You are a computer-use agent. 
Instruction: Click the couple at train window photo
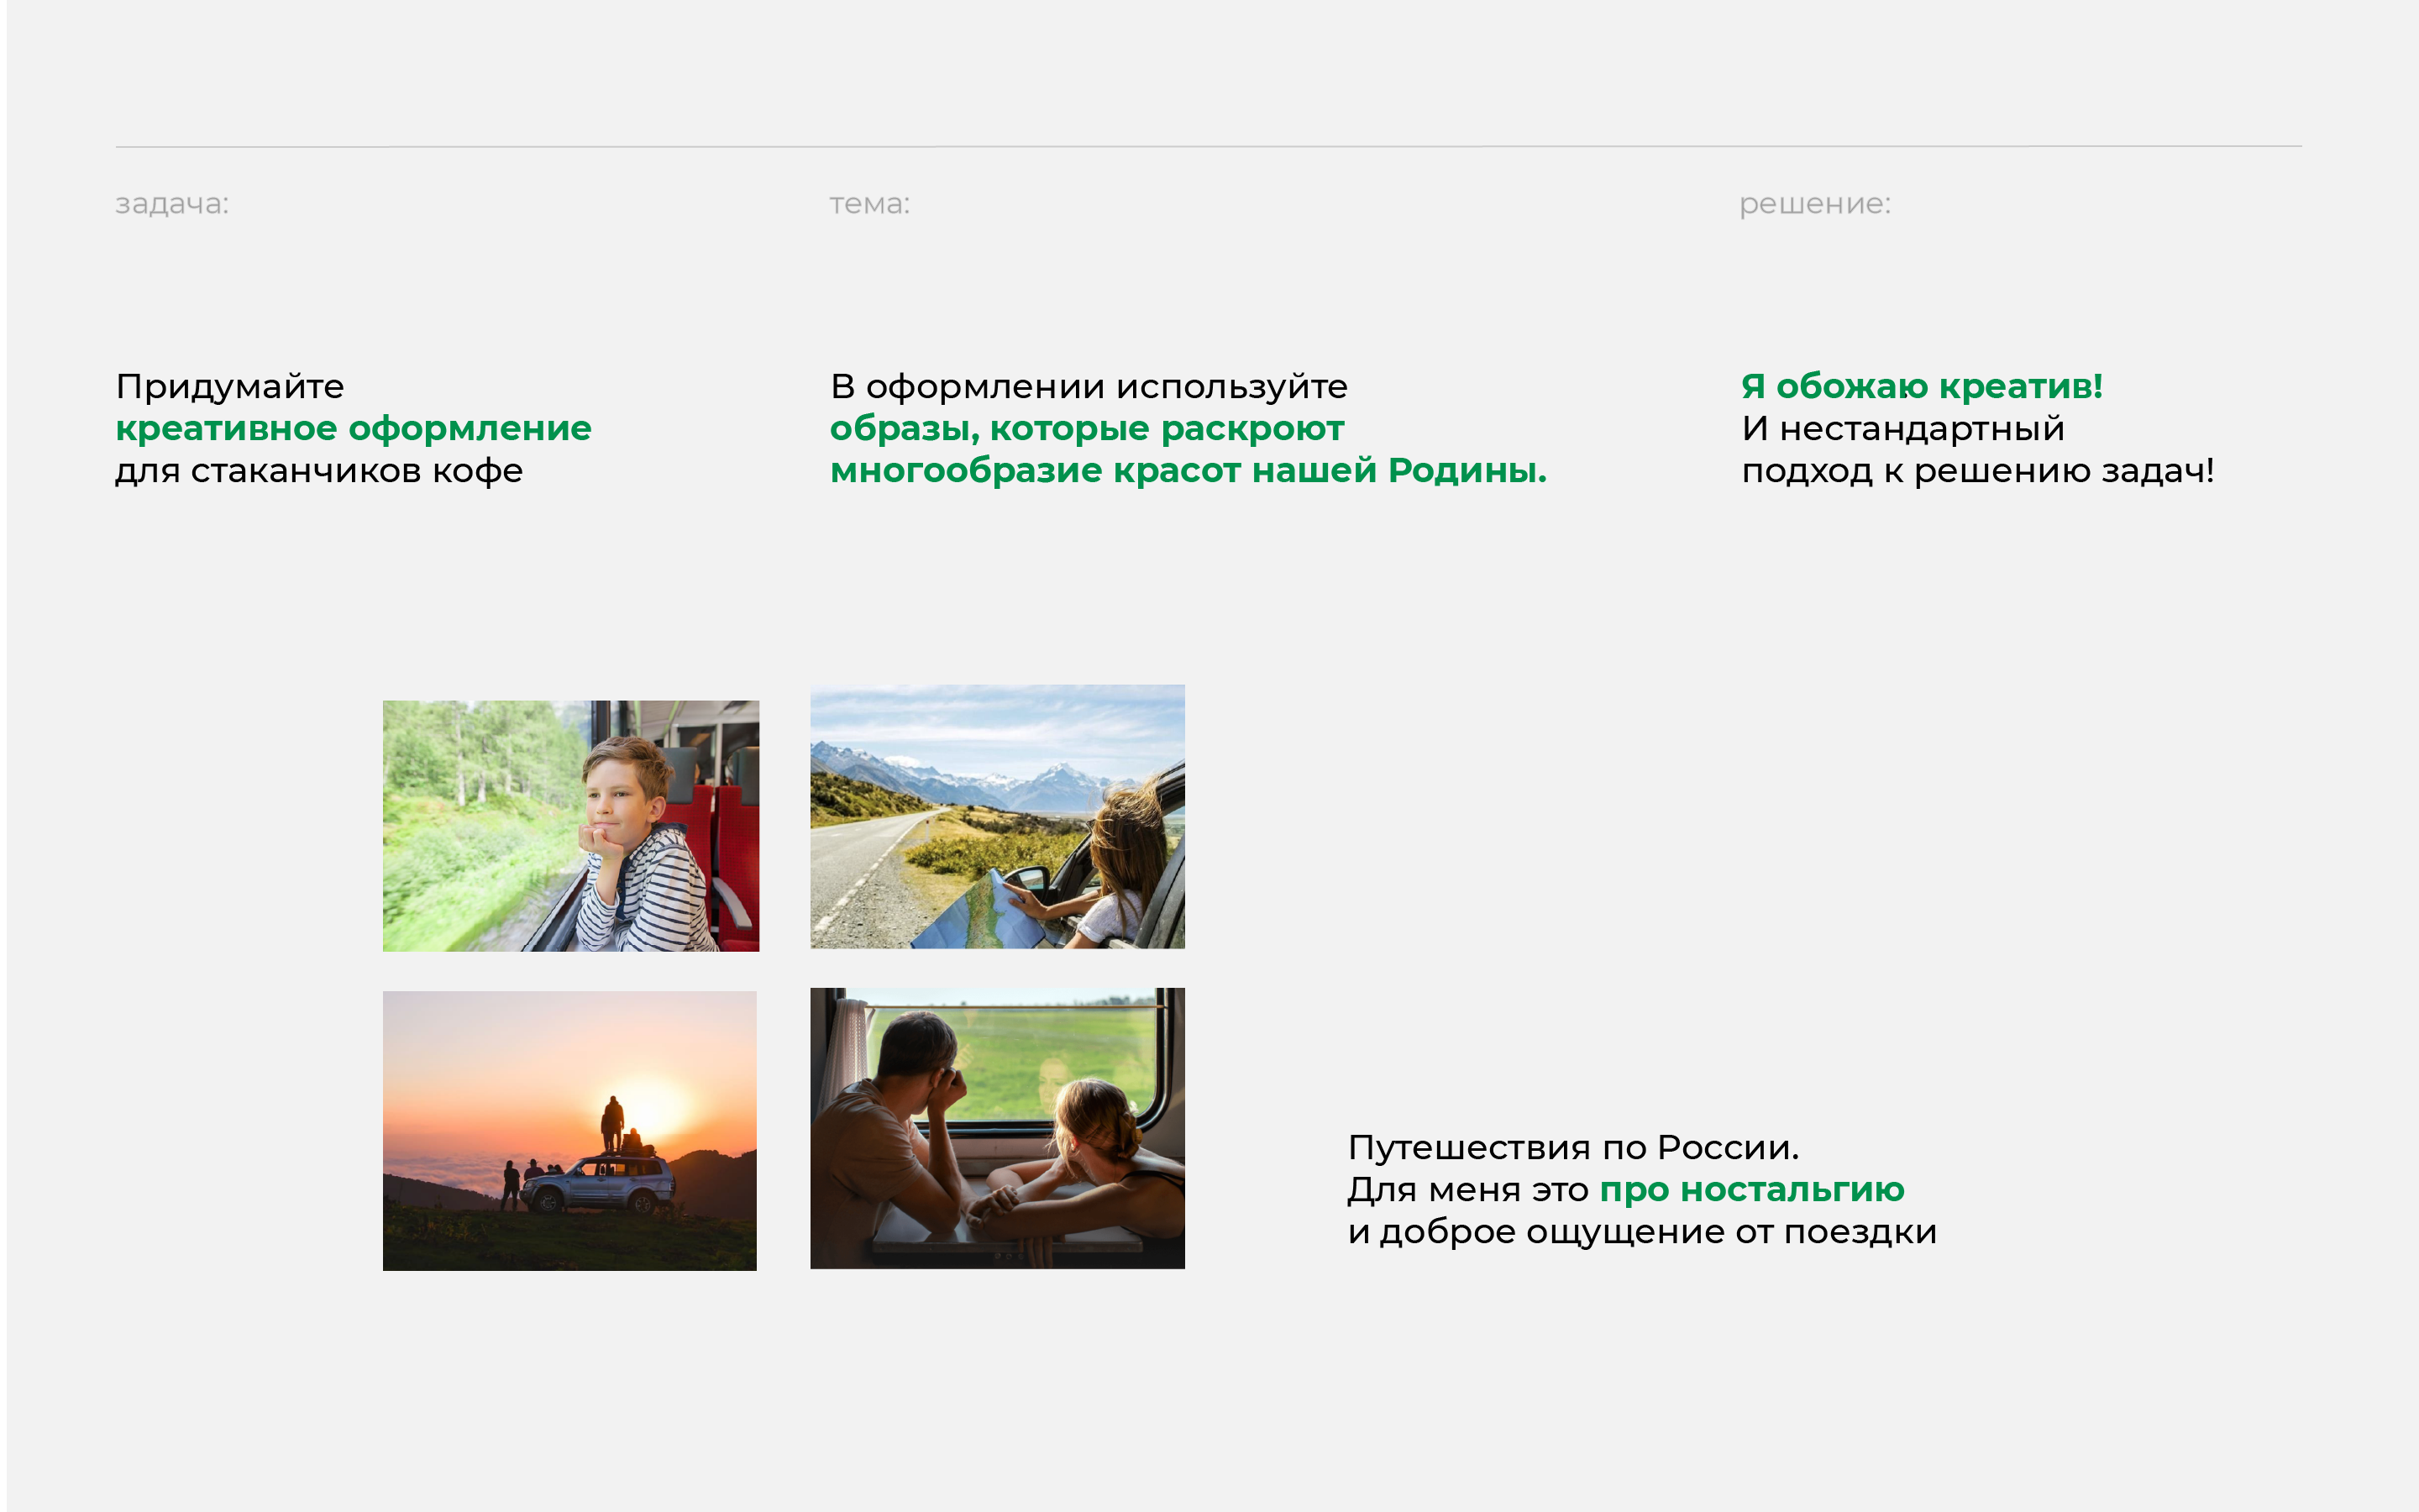coord(997,1128)
